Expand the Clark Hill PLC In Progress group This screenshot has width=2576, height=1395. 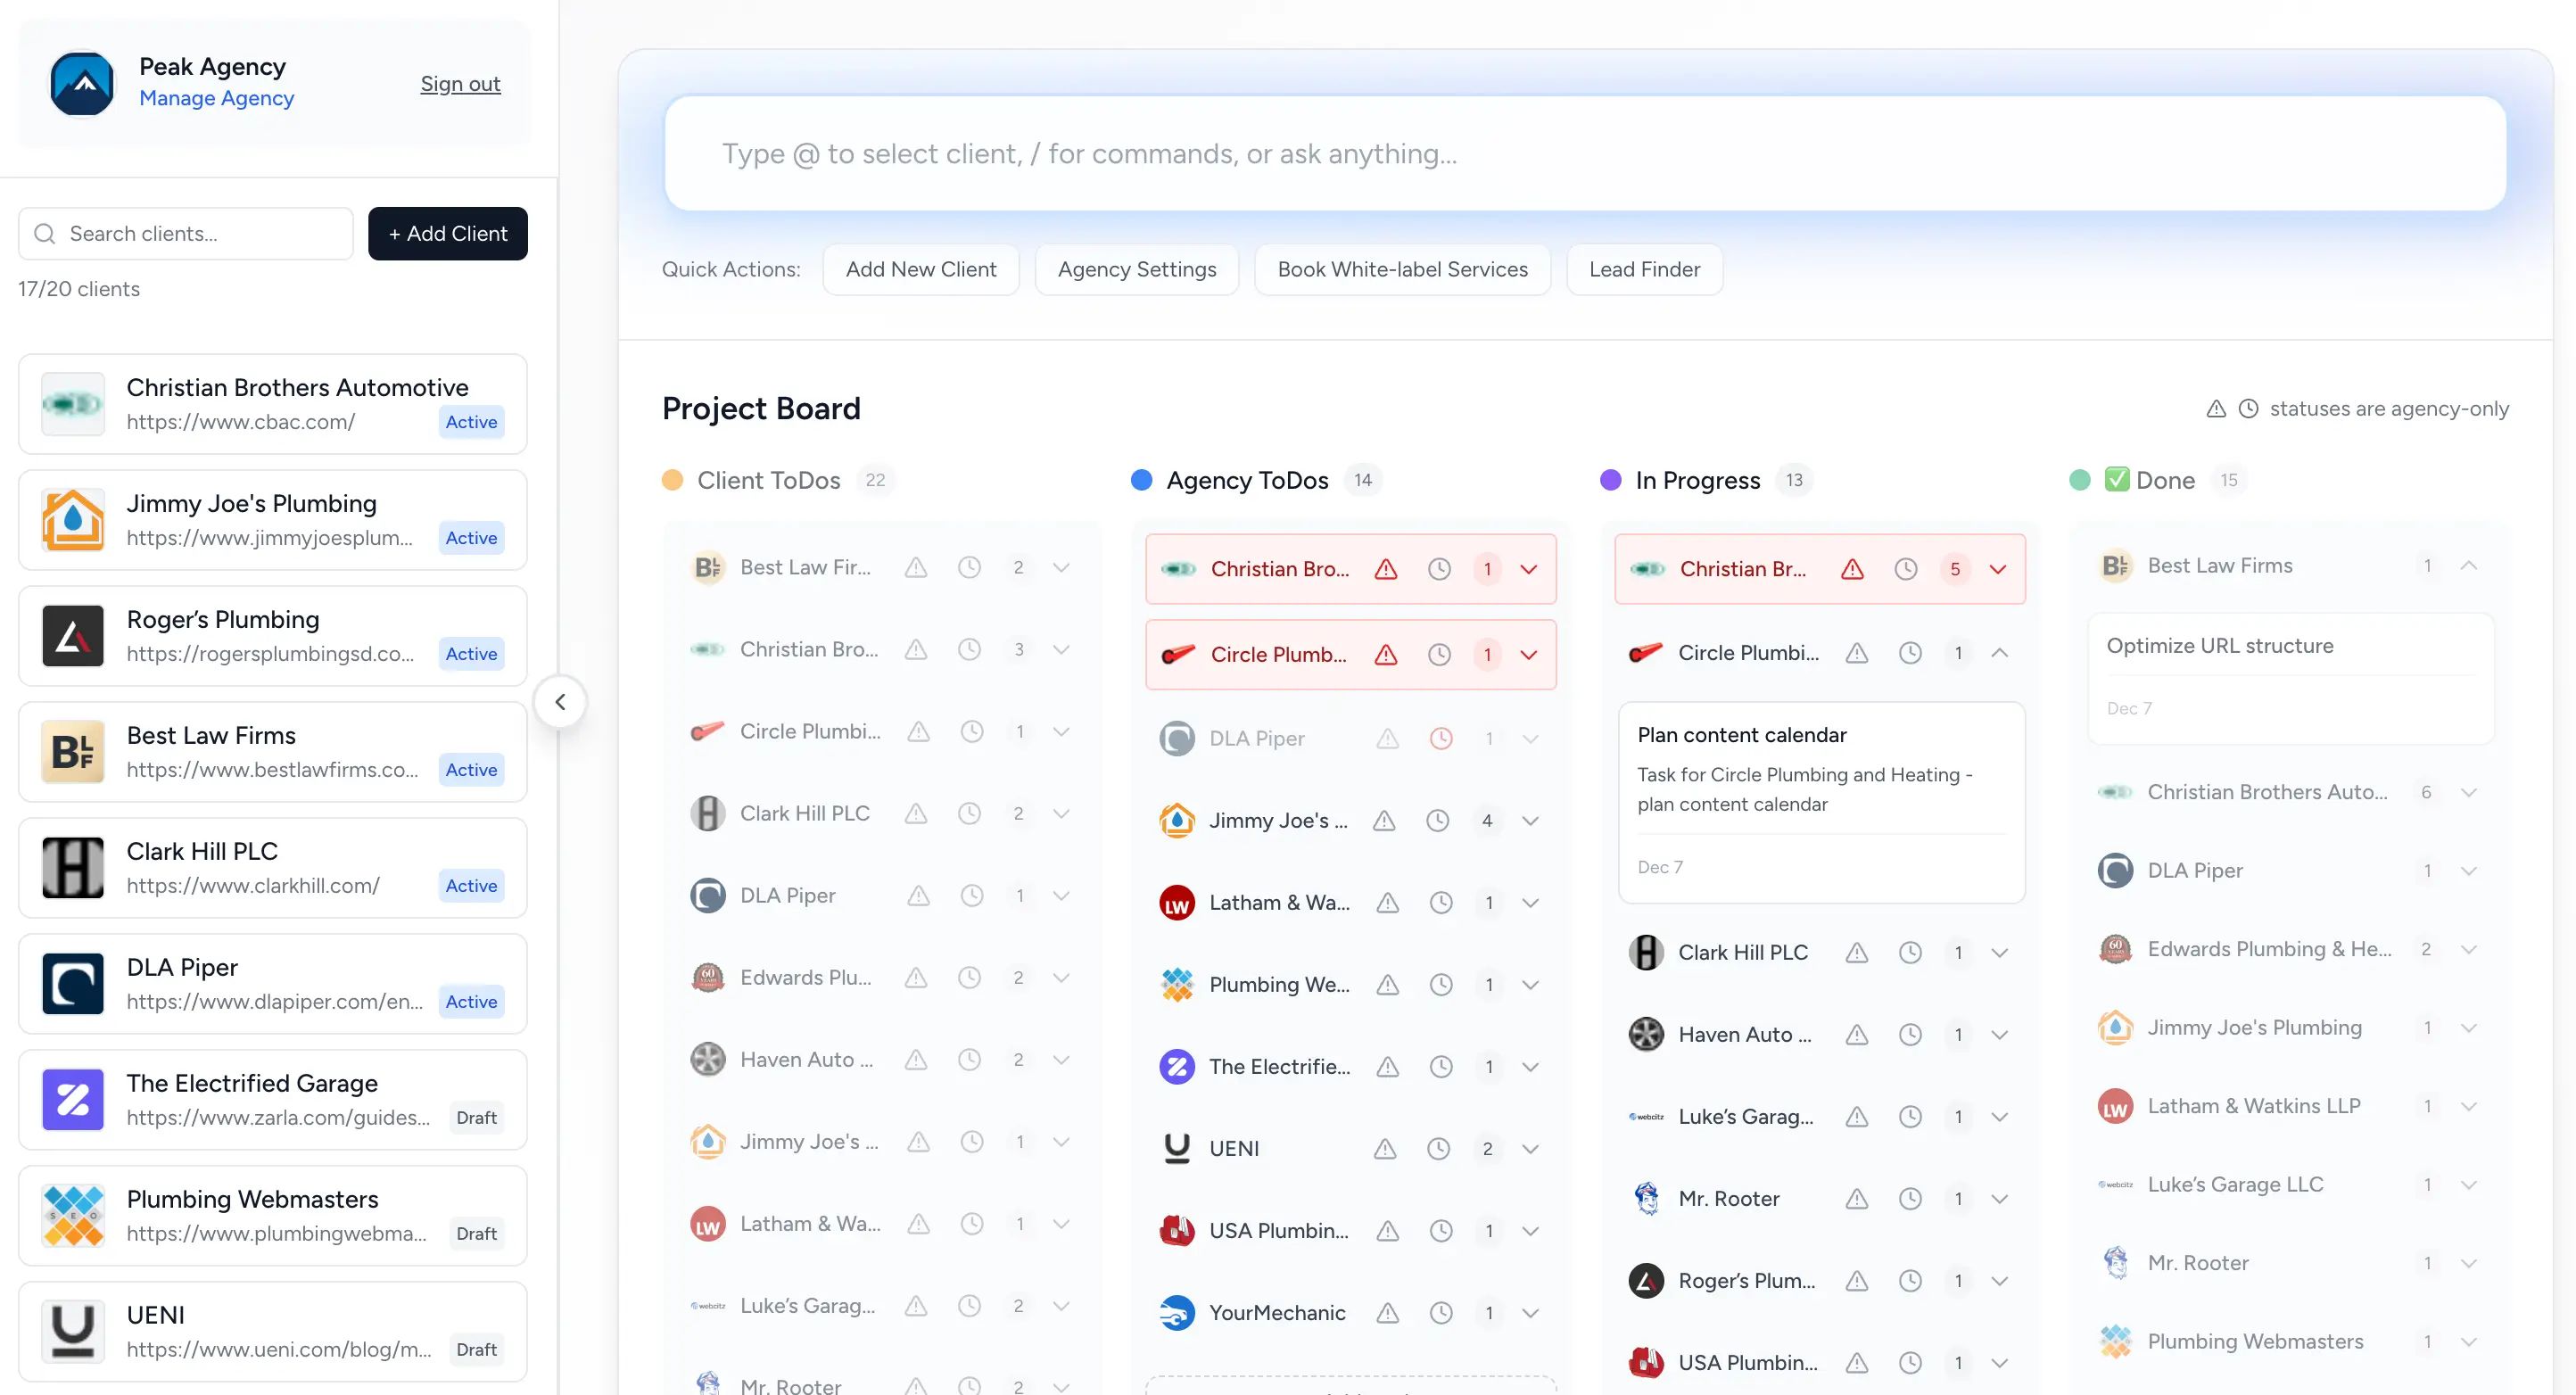[x=2000, y=953]
